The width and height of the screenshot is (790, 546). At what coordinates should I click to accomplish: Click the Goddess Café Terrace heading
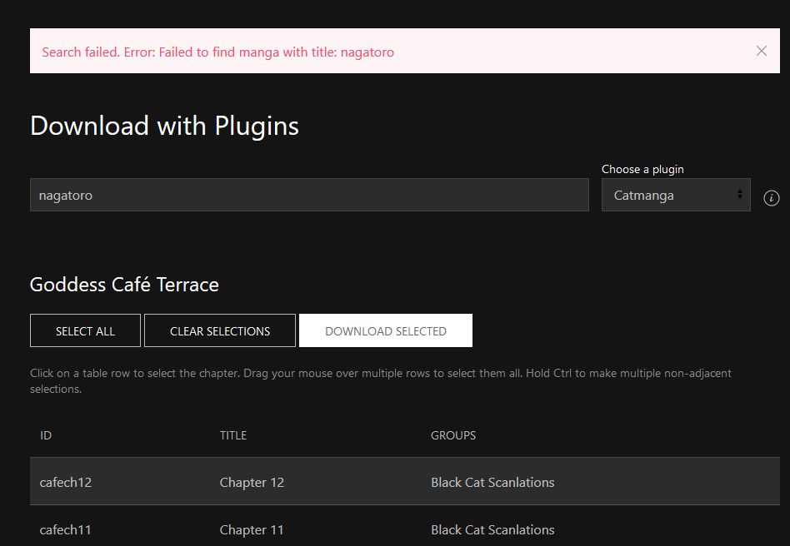(124, 285)
